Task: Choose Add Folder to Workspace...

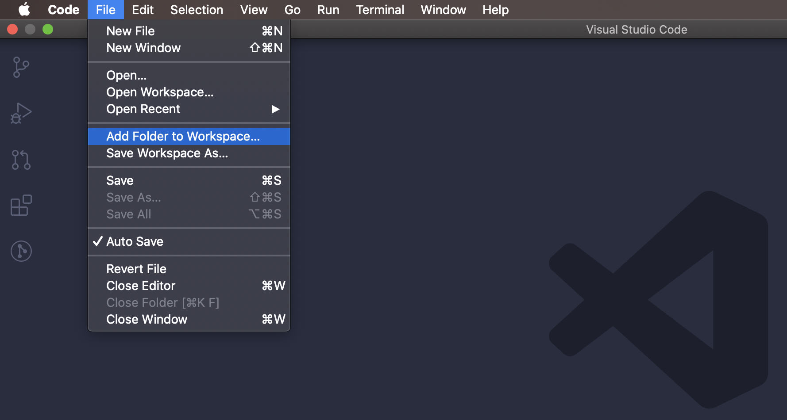Action: 189,136
